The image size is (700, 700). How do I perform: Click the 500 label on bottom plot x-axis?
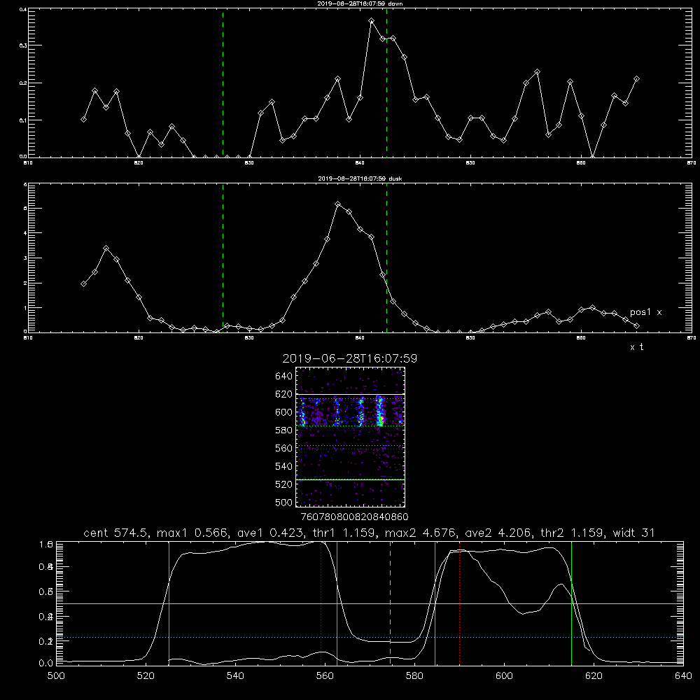click(x=56, y=676)
